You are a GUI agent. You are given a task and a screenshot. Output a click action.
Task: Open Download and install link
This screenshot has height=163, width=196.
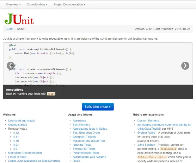tap(21, 121)
